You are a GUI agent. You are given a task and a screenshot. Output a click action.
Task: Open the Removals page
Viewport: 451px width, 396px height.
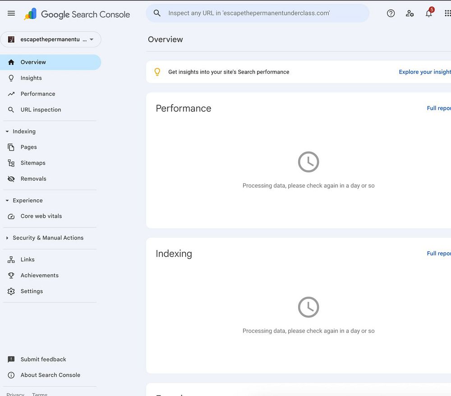33,179
